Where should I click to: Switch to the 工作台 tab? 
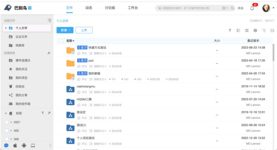[133, 8]
